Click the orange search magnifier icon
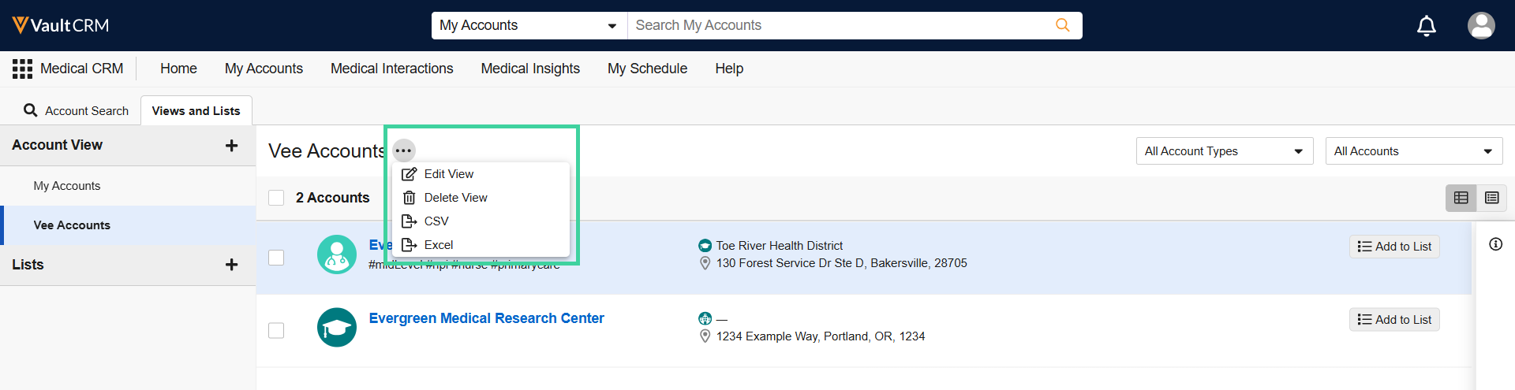Screen dimensions: 1515x390 (x=1062, y=25)
